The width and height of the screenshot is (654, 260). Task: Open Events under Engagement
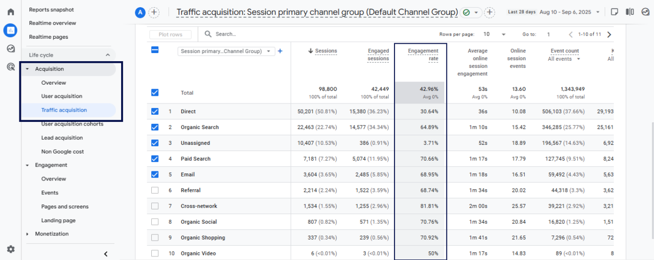50,193
